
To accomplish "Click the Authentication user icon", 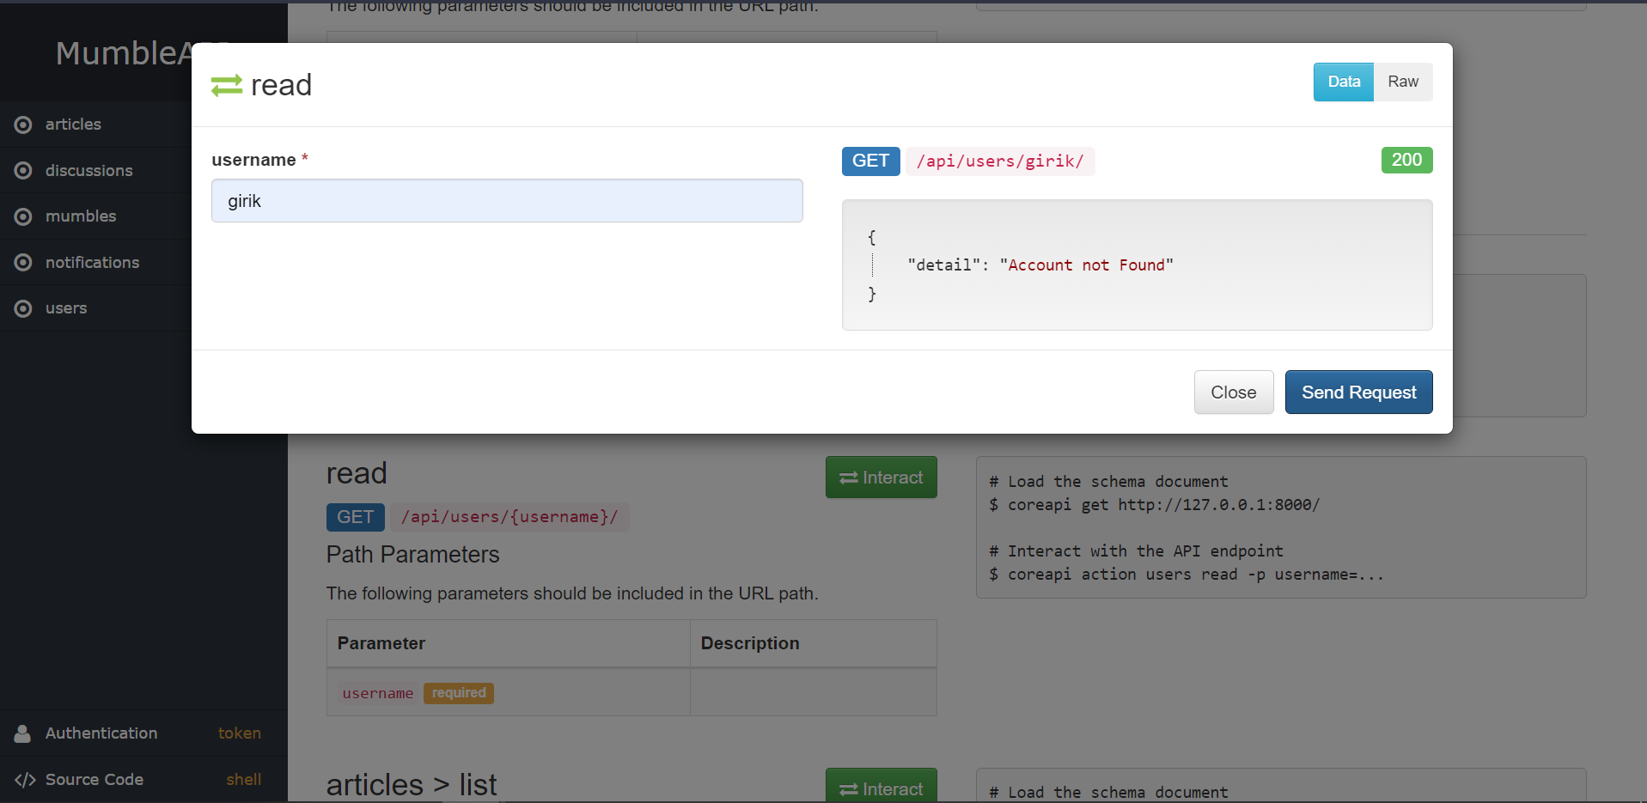I will tap(23, 733).
